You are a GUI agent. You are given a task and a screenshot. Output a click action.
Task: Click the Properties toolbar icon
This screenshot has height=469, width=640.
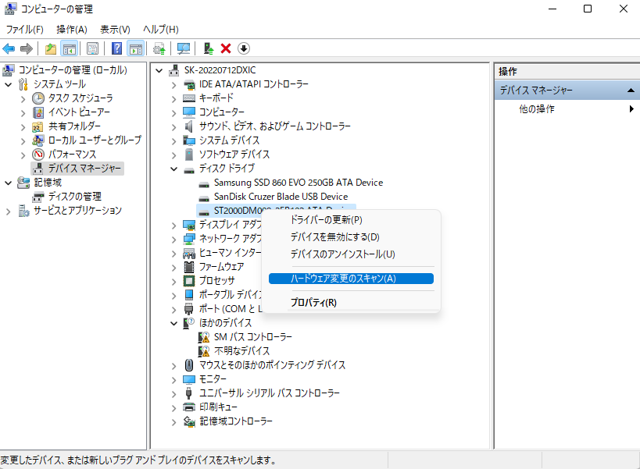pos(92,48)
